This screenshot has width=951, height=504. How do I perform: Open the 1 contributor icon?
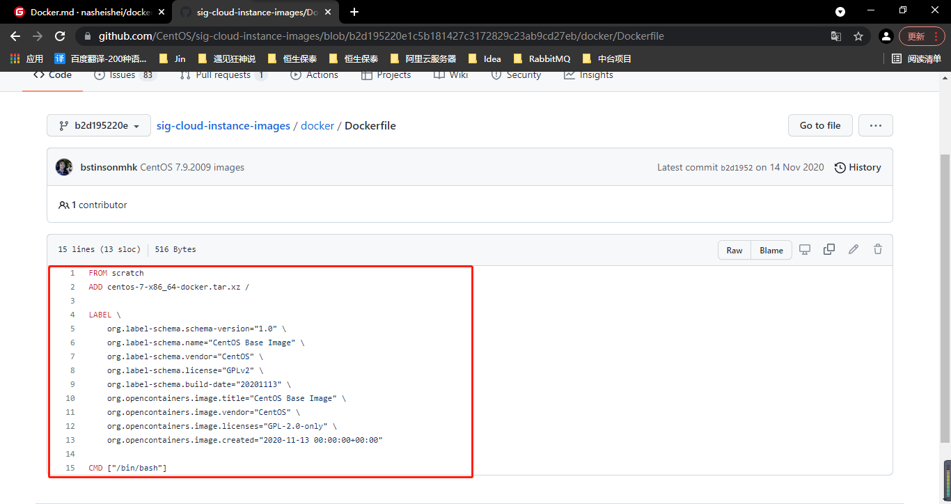click(63, 205)
